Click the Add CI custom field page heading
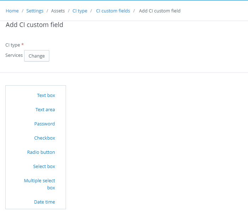The width and height of the screenshot is (248, 211). [x=34, y=25]
